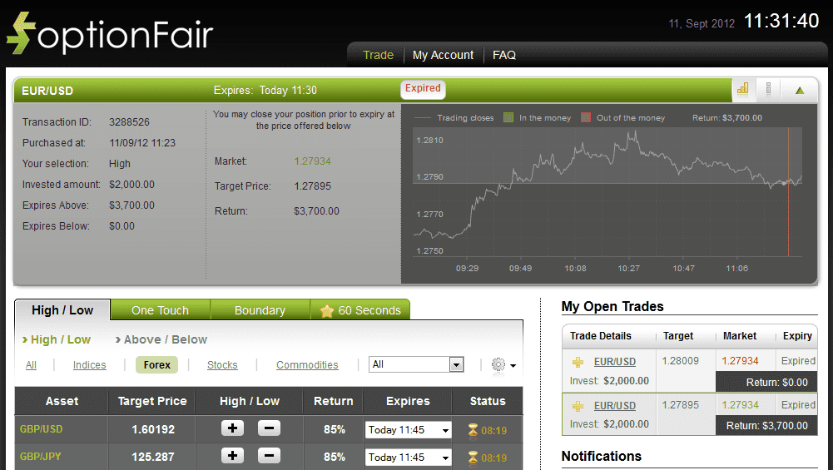Select the 60 Seconds tab
This screenshot has height=470, width=833.
(360, 310)
